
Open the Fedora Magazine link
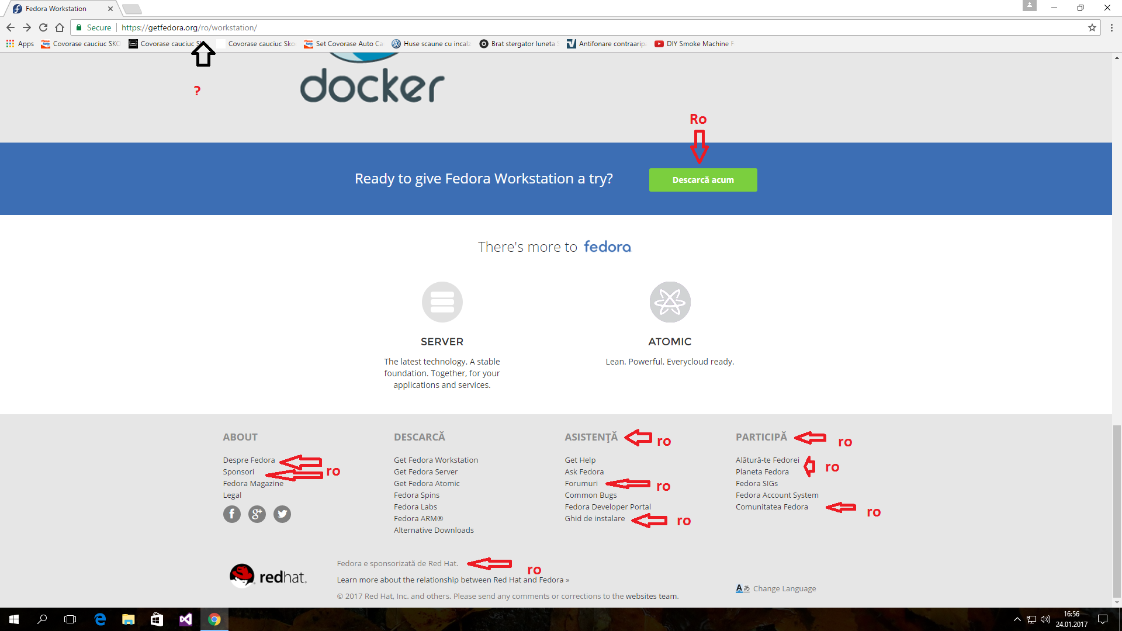coord(253,484)
